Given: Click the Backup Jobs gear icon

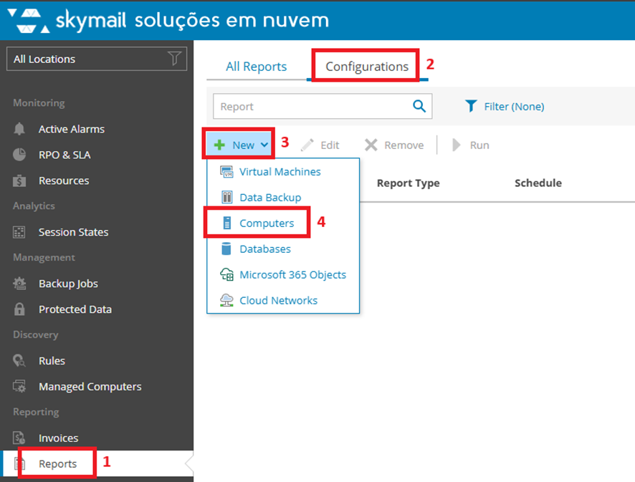Looking at the screenshot, I should [x=20, y=284].
